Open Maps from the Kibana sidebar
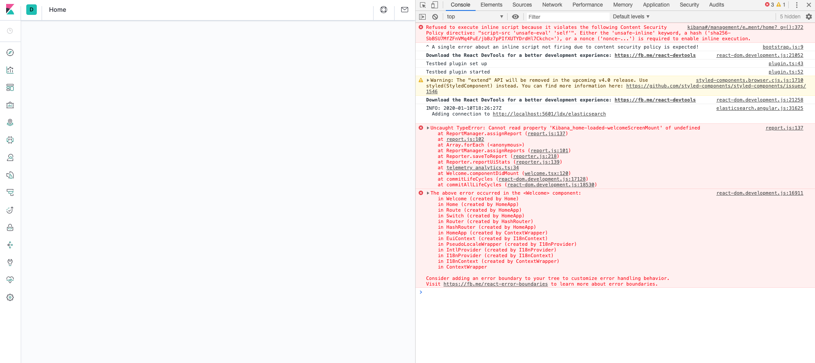This screenshot has height=363, width=815. pyautogui.click(x=10, y=122)
